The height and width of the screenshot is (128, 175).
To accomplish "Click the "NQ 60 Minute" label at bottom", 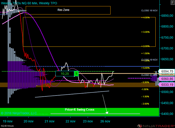I will [7, 126].
